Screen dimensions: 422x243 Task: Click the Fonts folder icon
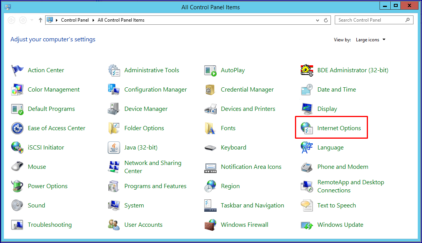(x=210, y=128)
